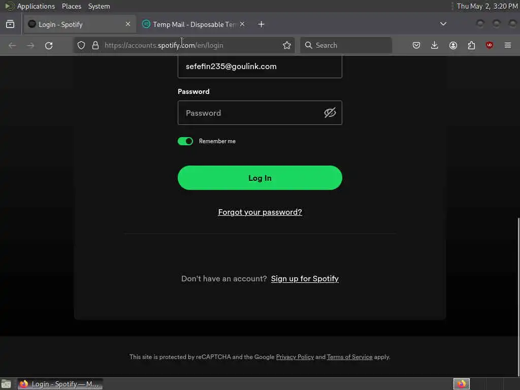Open Forgot your password link
Screen dimensions: 520x390
pos(260,212)
